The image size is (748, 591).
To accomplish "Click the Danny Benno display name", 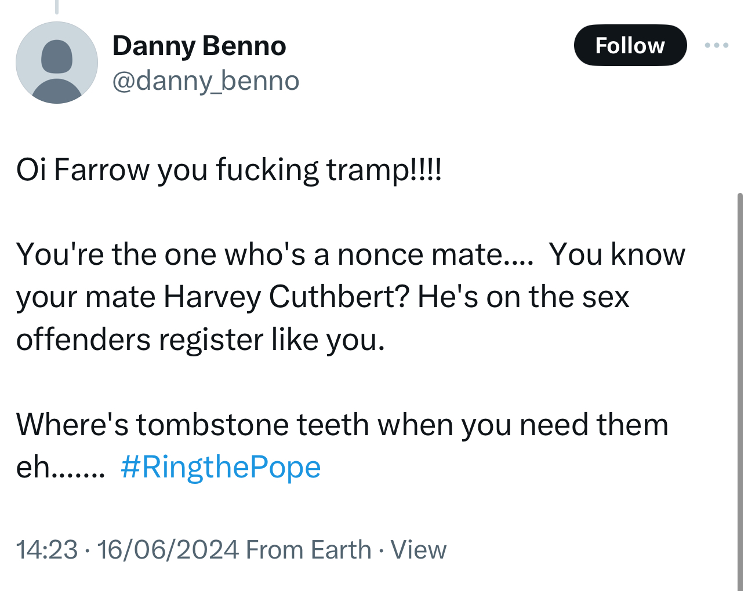I will click(x=199, y=46).
